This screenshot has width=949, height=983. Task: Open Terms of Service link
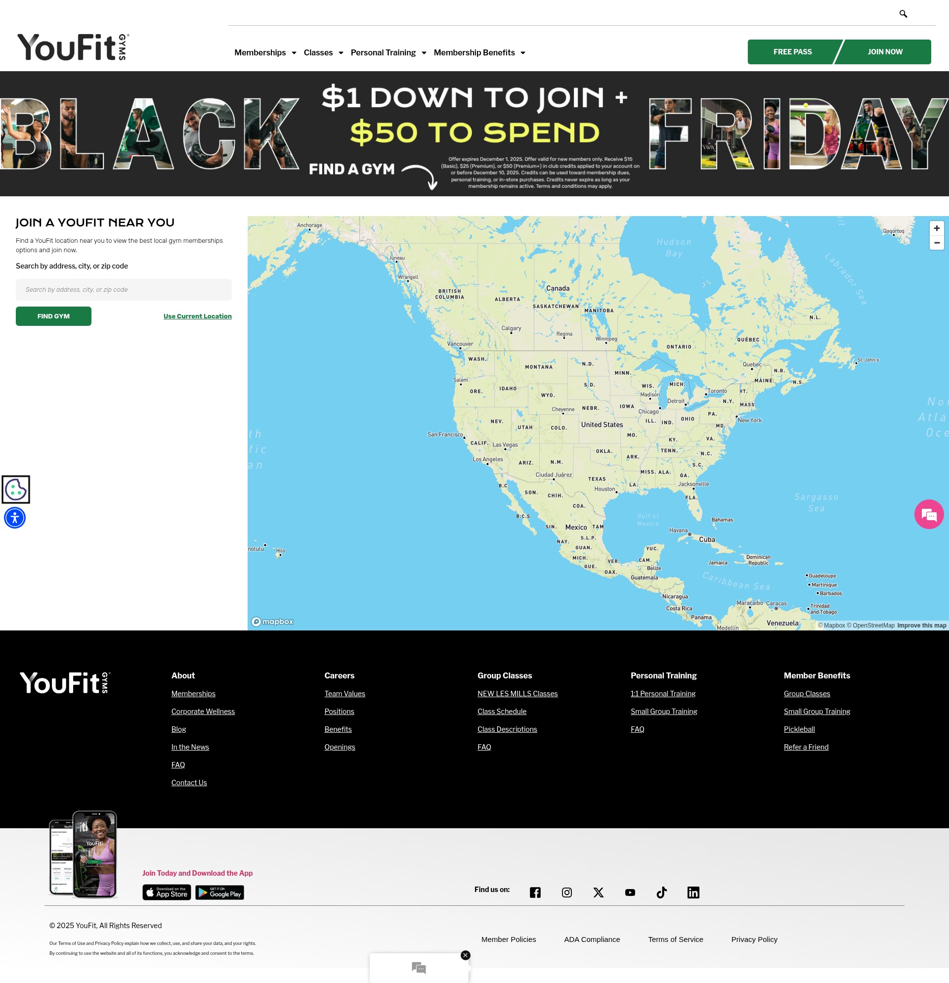[675, 939]
